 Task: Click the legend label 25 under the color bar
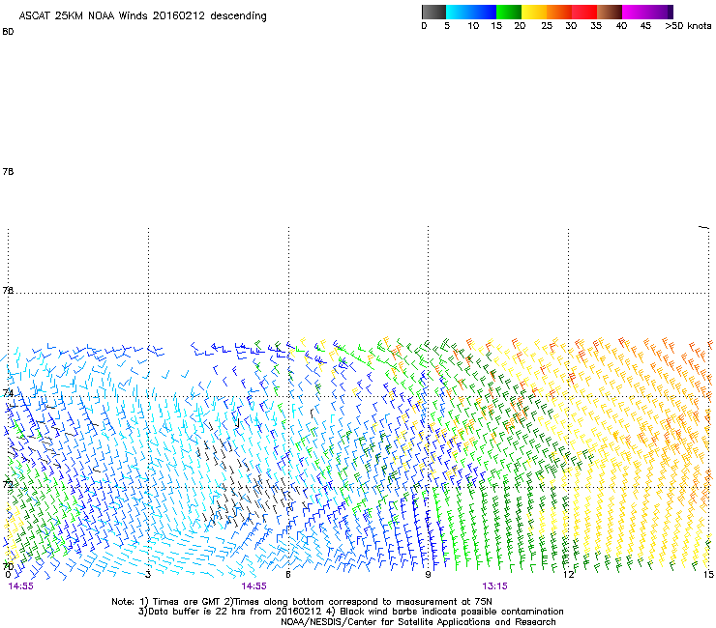(x=547, y=26)
